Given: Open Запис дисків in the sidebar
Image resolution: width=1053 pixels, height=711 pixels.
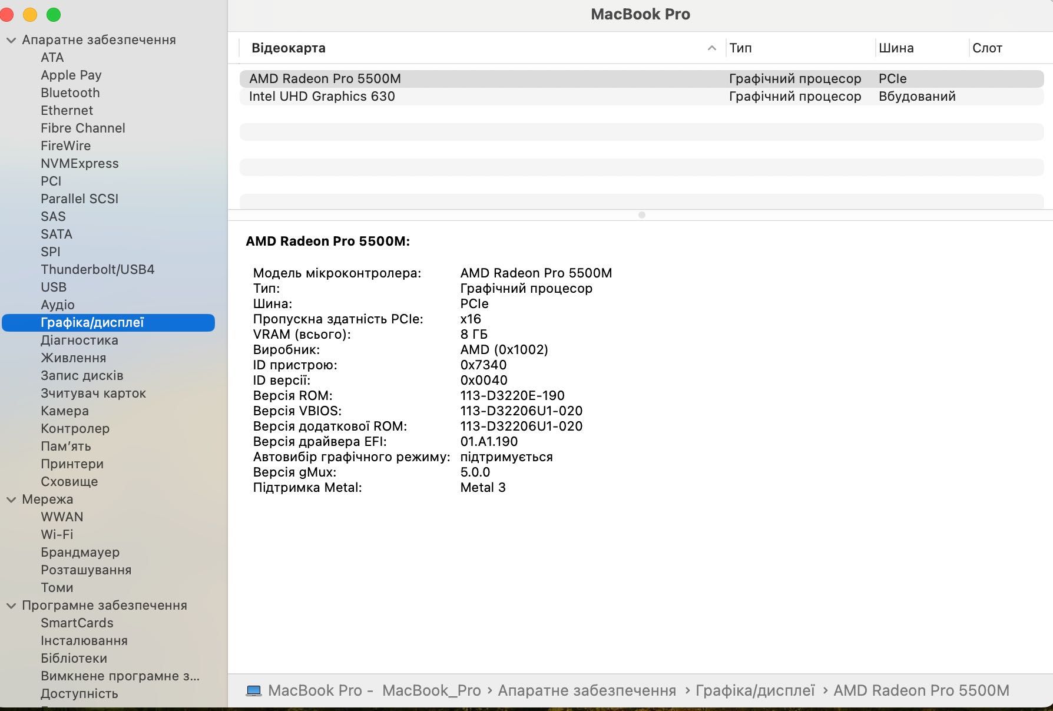Looking at the screenshot, I should click(82, 376).
